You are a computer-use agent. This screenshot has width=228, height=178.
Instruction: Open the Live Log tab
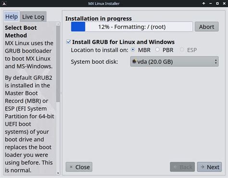point(33,17)
